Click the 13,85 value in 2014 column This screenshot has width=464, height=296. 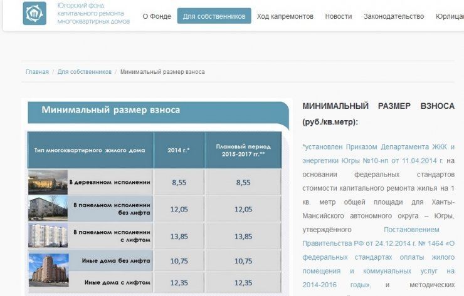(179, 237)
